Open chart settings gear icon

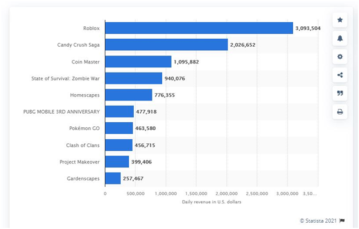pos(340,57)
